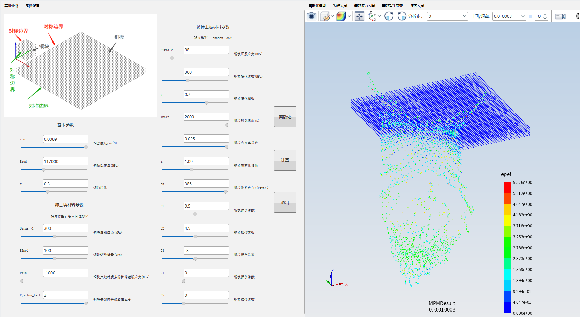Click the rho input field with 0.0089
The image size is (580, 317).
(66, 139)
